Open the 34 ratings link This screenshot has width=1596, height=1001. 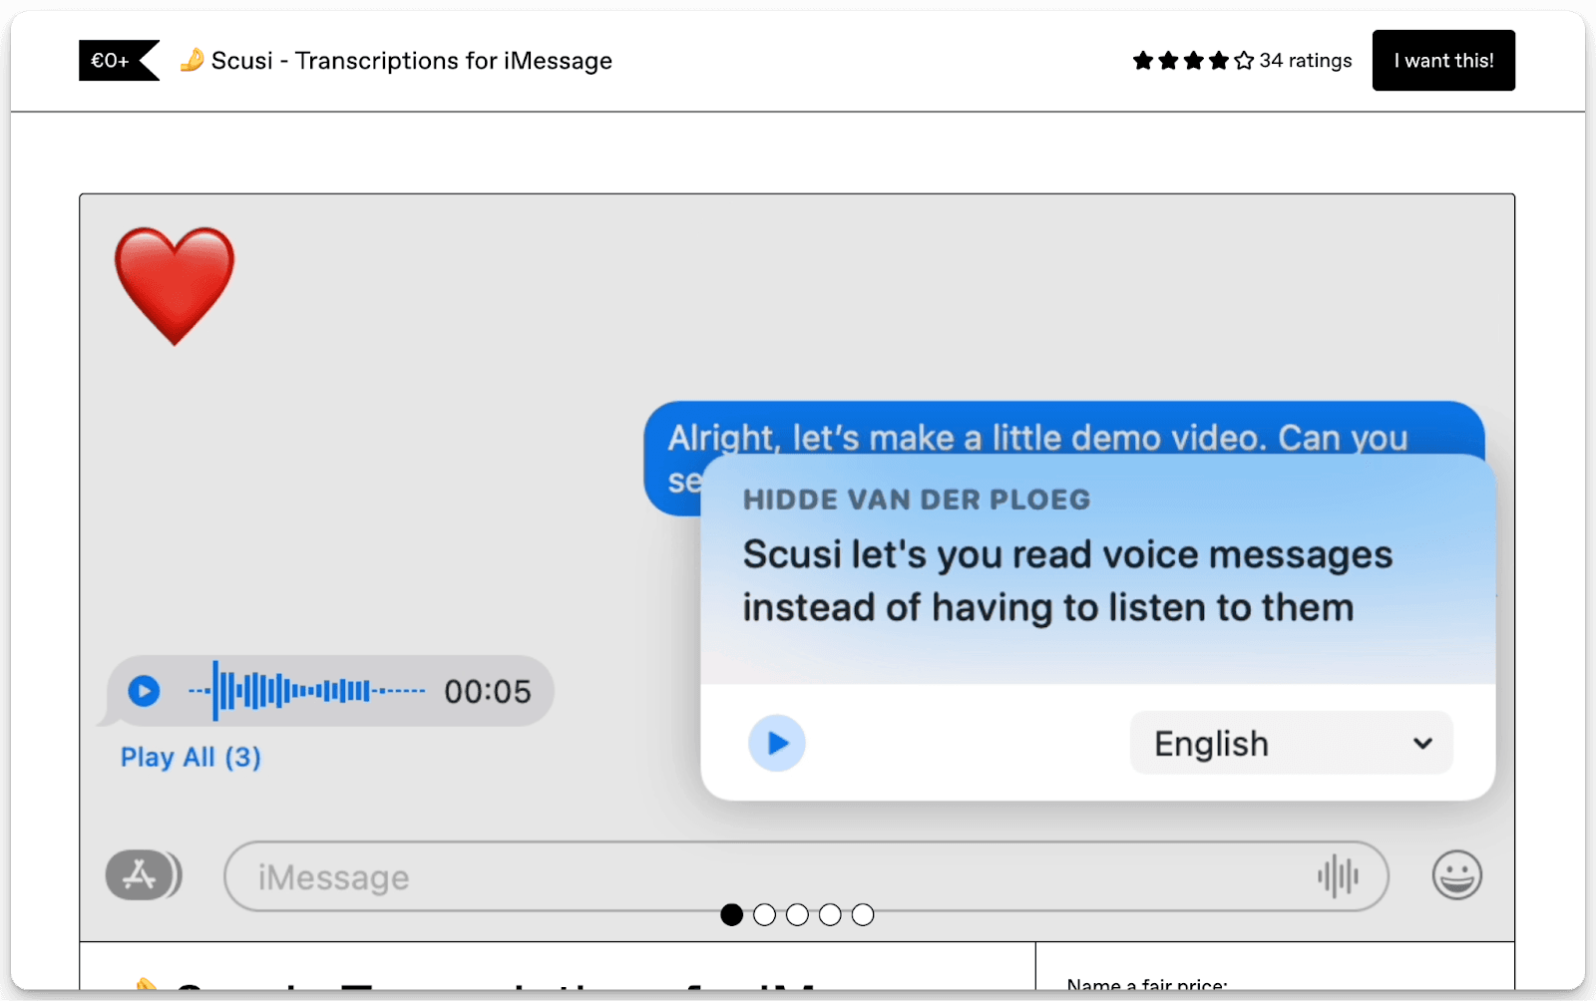point(1305,60)
